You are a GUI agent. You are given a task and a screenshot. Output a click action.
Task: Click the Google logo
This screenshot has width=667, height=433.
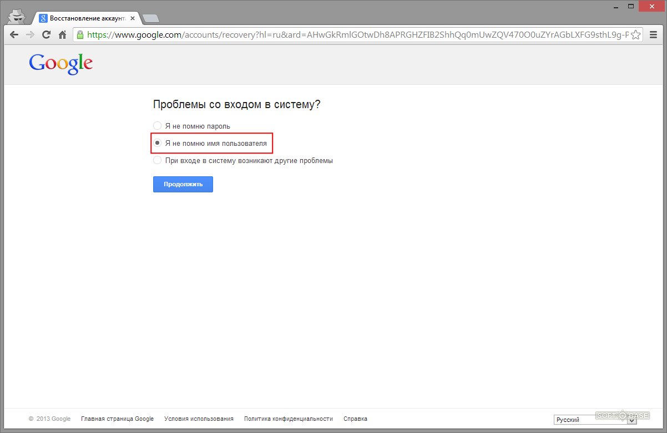61,64
